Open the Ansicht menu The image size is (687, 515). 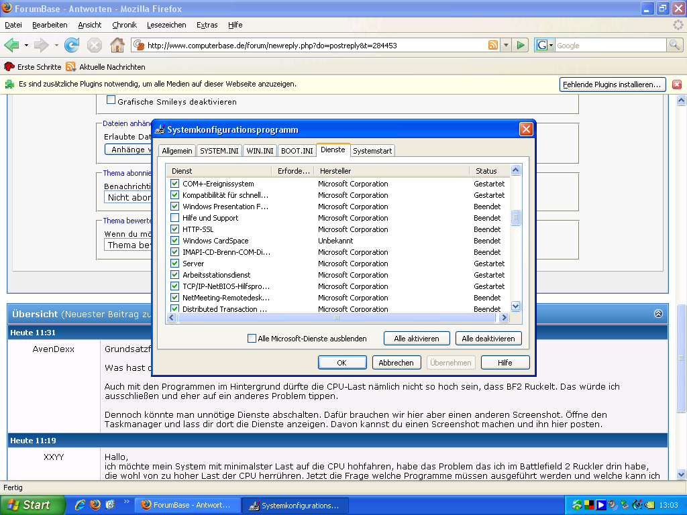click(x=89, y=25)
